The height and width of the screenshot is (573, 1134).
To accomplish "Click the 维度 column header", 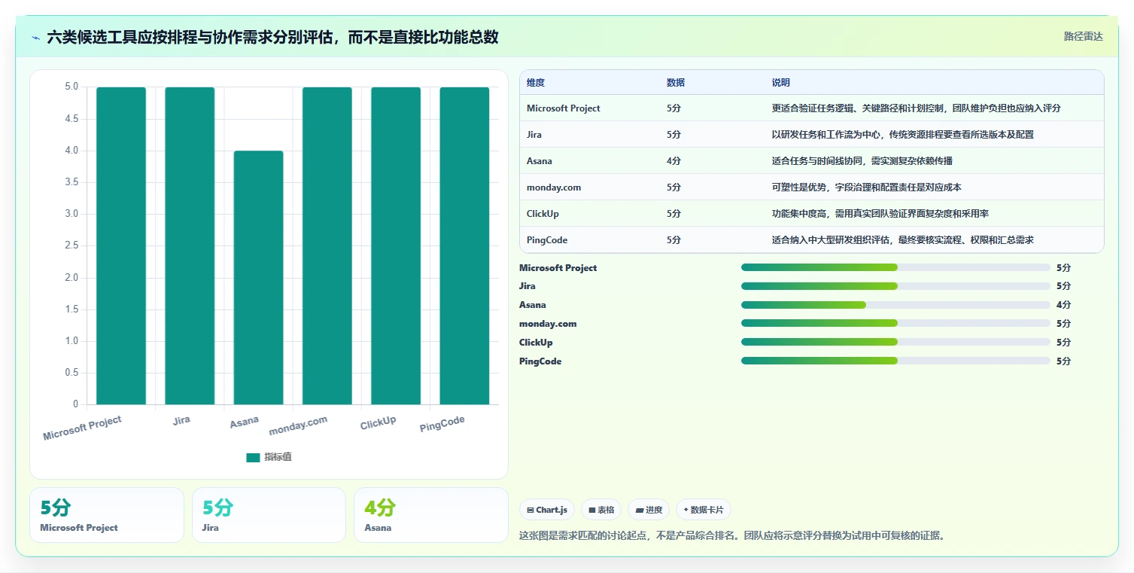I will 536,83.
